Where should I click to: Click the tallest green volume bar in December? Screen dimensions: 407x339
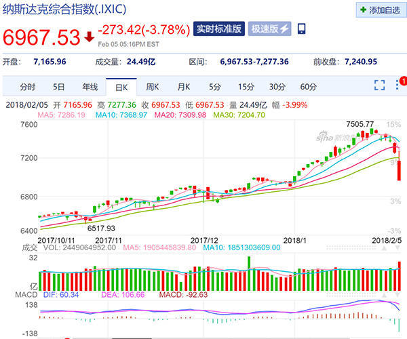pyautogui.click(x=249, y=273)
